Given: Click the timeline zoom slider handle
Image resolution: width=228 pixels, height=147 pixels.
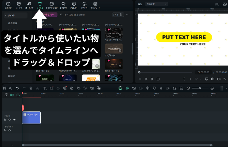Looking at the screenshot, I should pyautogui.click(x=200, y=88).
